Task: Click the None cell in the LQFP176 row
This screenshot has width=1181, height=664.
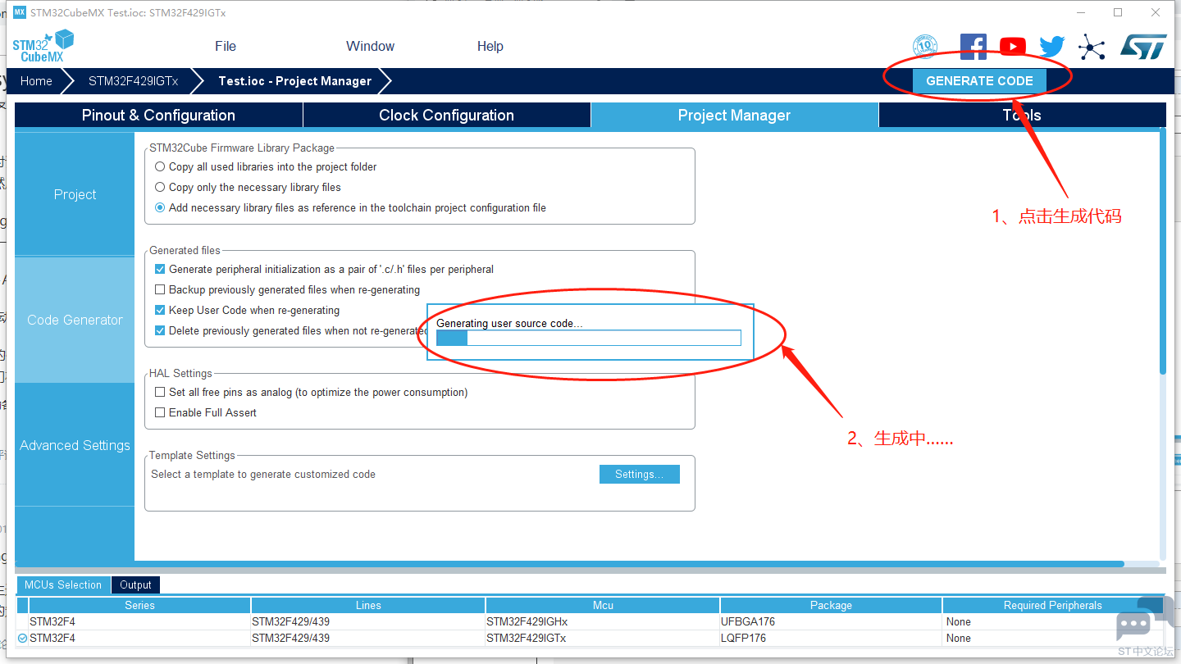Action: pos(1053,638)
